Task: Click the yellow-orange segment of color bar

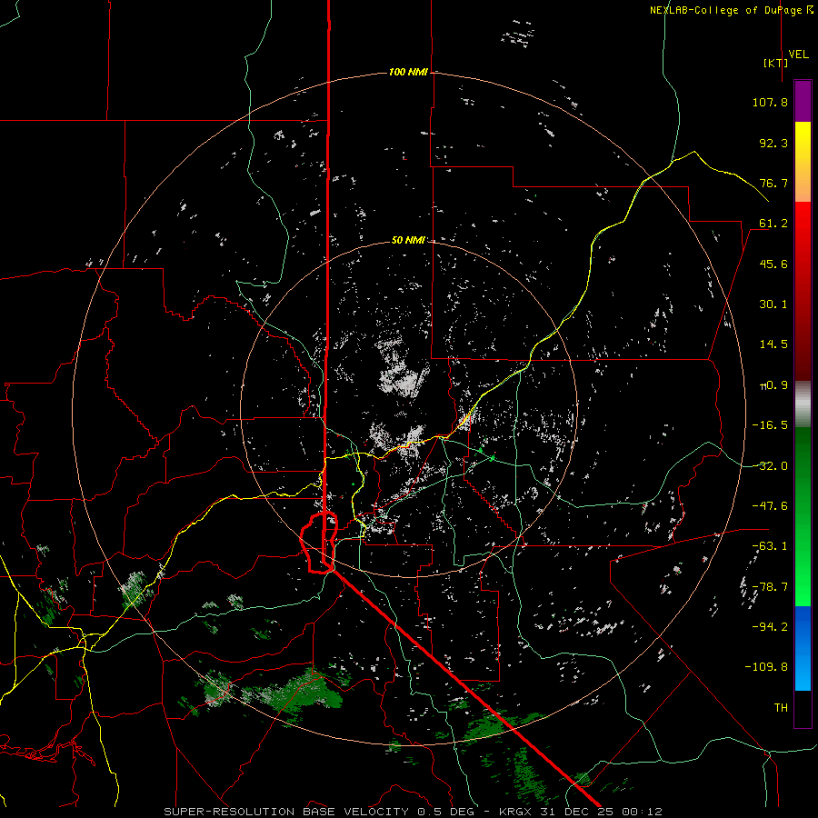Action: [x=803, y=162]
